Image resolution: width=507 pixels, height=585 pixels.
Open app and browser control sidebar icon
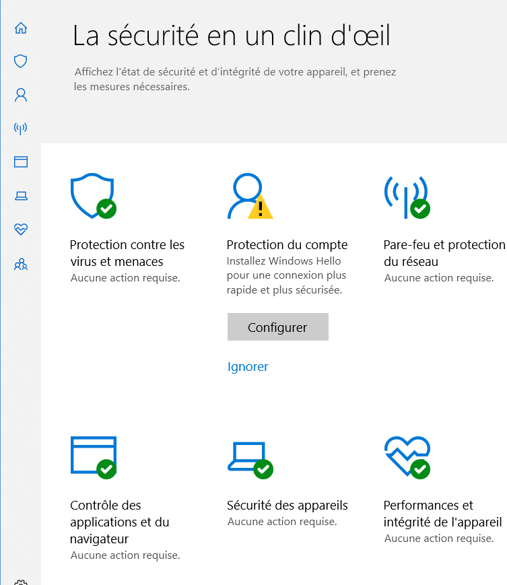21,162
